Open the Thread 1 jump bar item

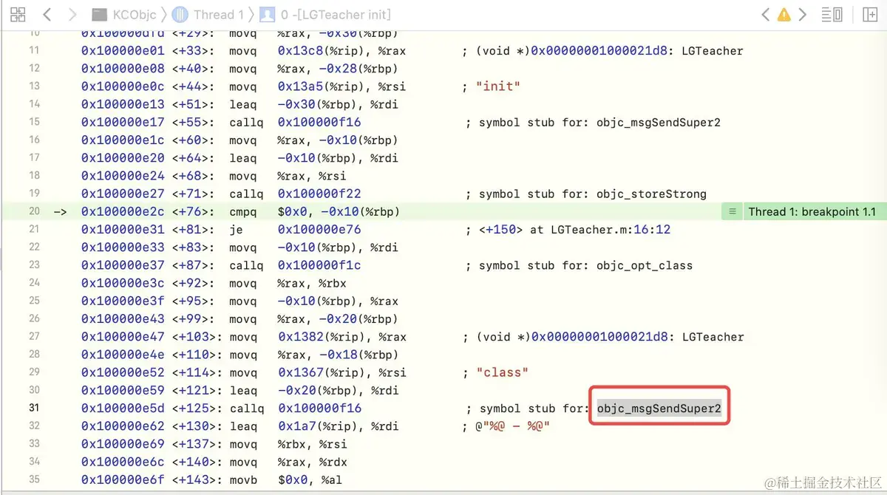pos(208,14)
